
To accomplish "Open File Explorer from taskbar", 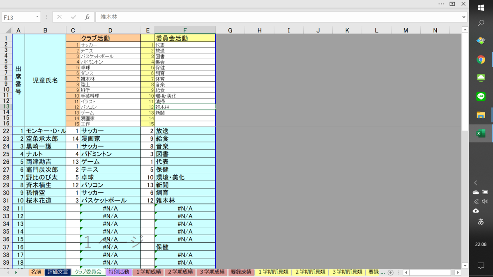I will click(x=481, y=115).
